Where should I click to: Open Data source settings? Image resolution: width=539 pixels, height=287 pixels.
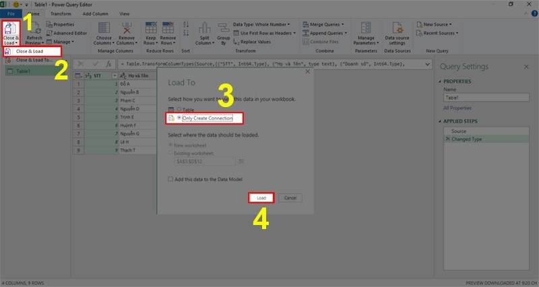(x=397, y=33)
